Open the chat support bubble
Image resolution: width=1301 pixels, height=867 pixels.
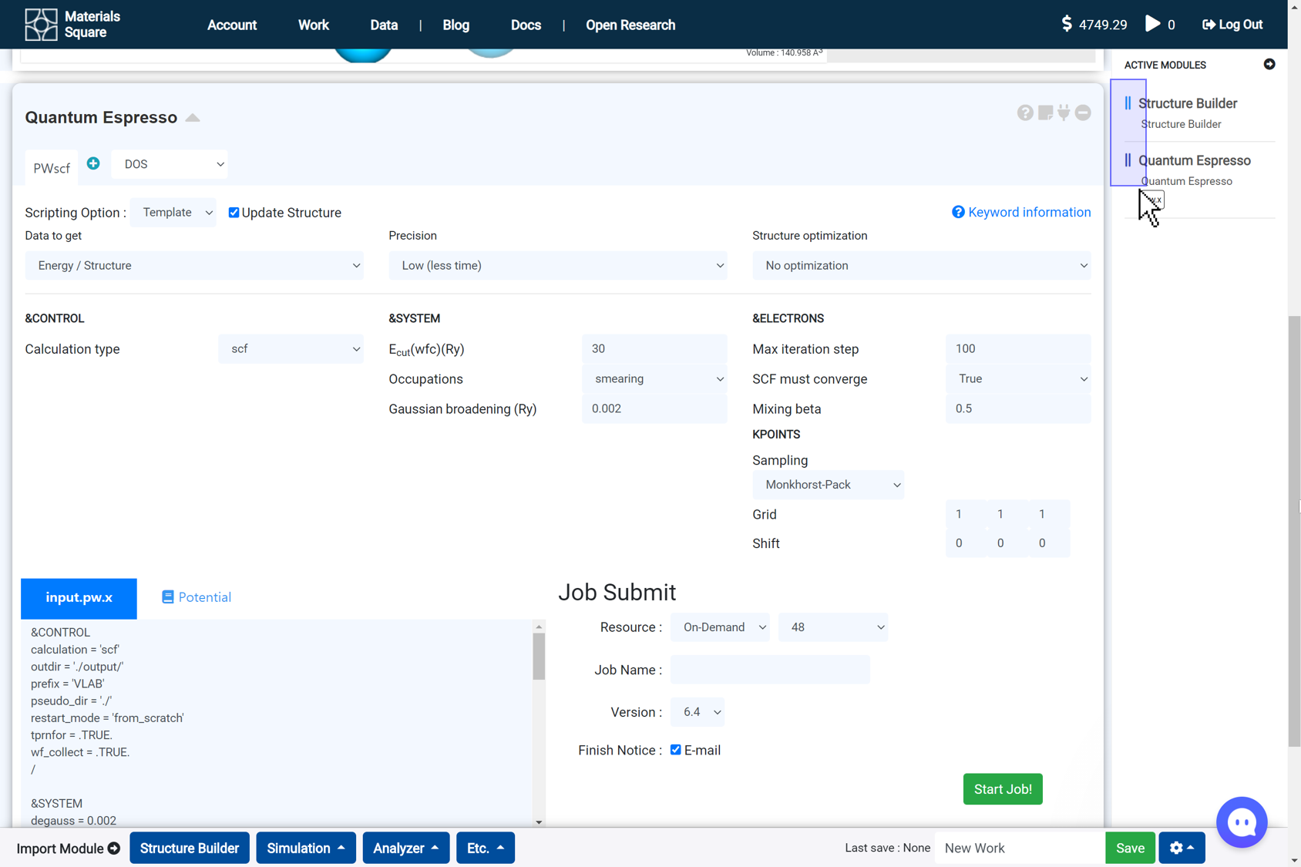click(x=1241, y=822)
